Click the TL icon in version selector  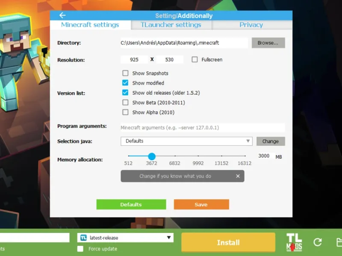pos(83,238)
